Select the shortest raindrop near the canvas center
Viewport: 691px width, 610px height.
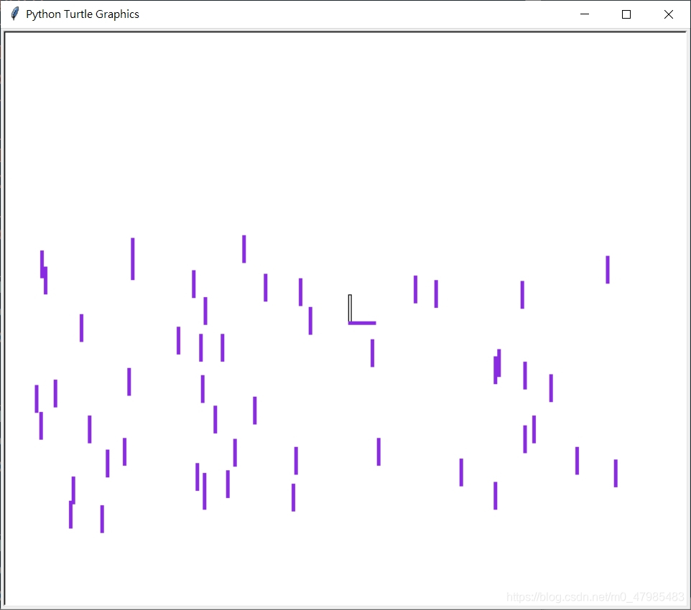(371, 352)
